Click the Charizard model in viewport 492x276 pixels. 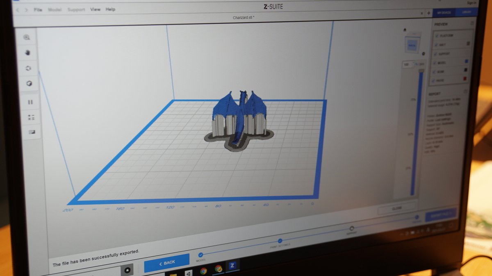coord(240,118)
